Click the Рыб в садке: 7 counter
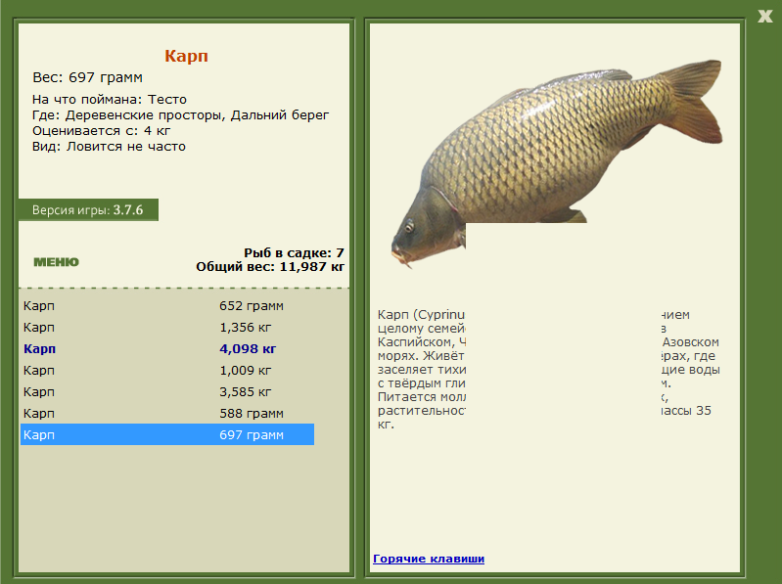The height and width of the screenshot is (584, 782). 294,252
